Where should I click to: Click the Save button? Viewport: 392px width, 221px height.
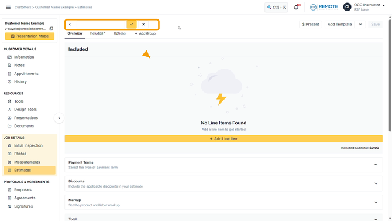(x=375, y=24)
